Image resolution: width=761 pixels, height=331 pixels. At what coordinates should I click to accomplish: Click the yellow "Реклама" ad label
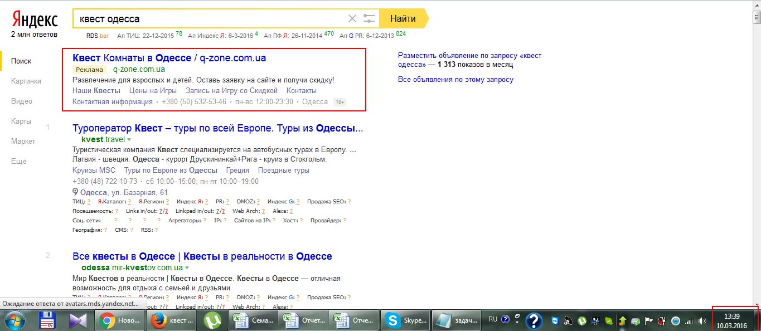point(89,70)
